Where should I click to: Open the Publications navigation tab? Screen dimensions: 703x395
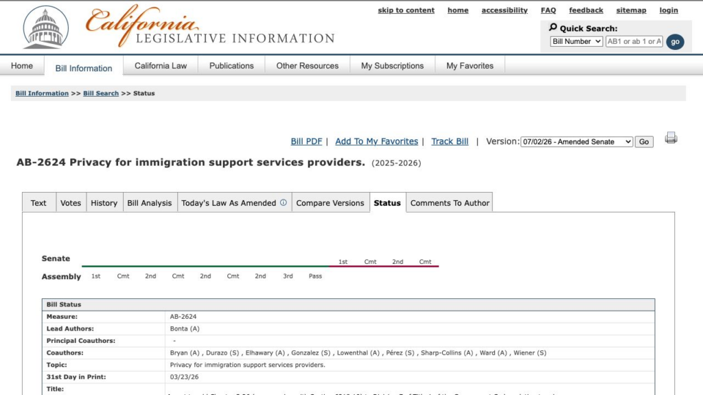[231, 66]
